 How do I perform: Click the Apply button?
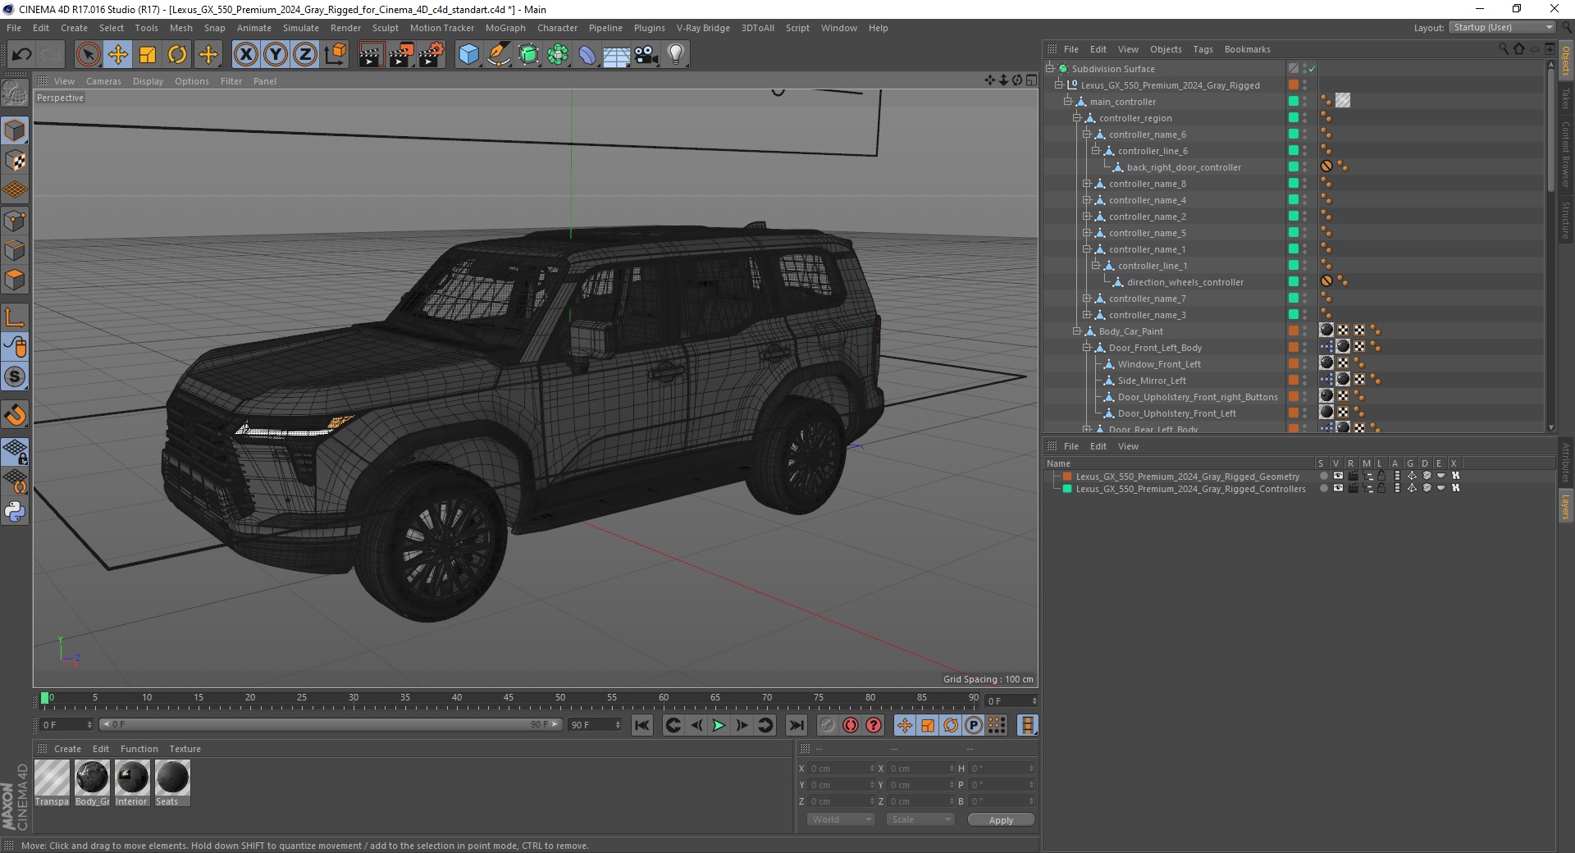tap(1001, 820)
